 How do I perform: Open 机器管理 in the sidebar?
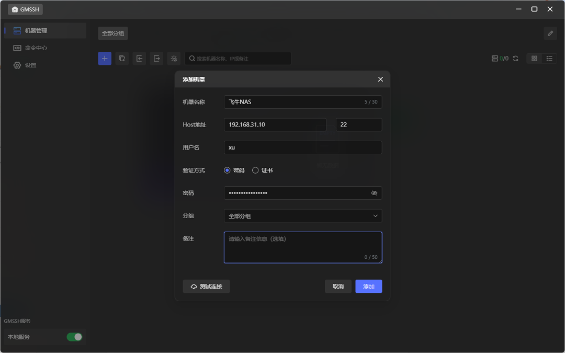[36, 30]
